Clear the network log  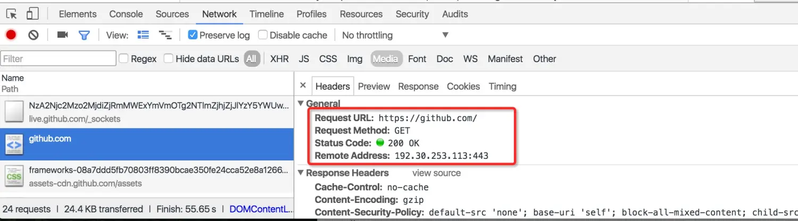(x=34, y=35)
